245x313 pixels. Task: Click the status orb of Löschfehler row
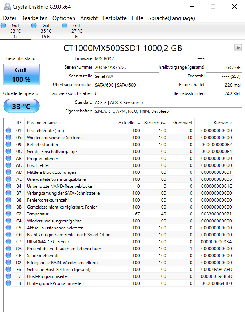[x=8, y=165]
